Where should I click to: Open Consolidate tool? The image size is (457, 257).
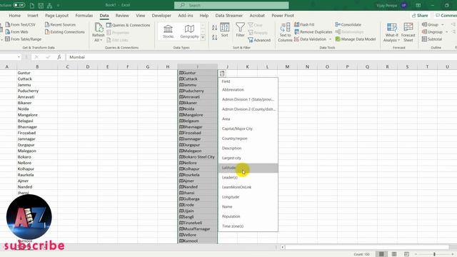(x=348, y=25)
